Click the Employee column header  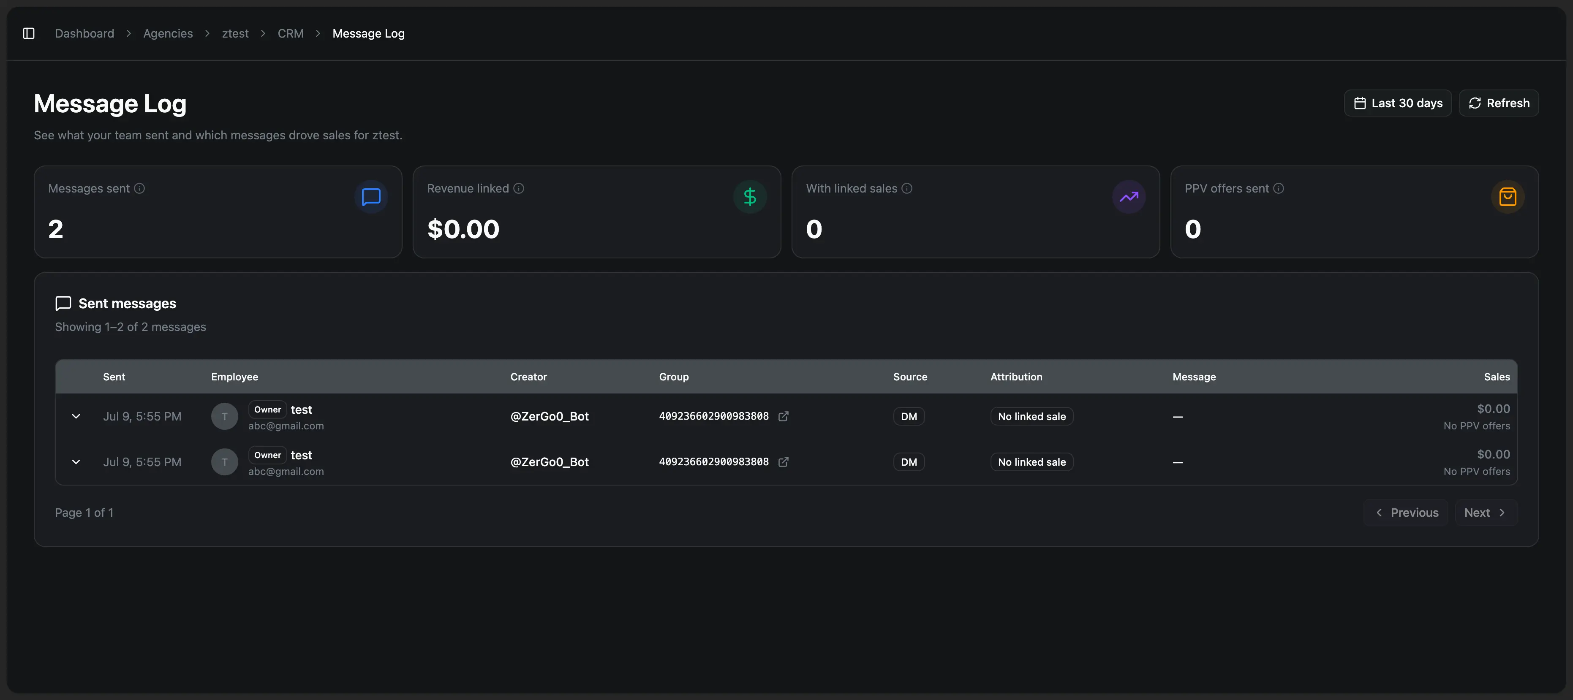tap(234, 377)
